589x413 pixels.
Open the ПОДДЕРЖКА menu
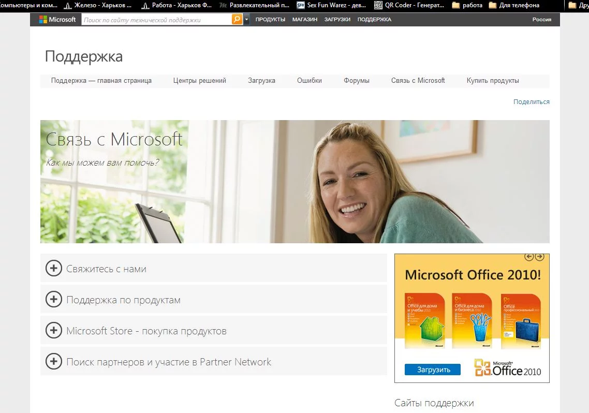point(374,20)
